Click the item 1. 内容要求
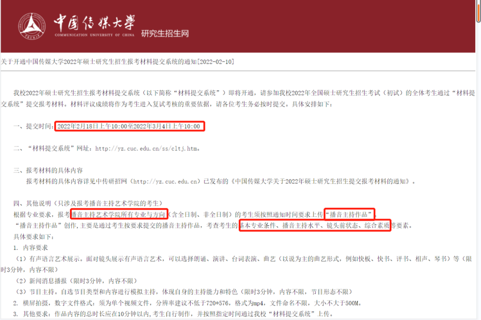Image resolution: width=481 pixels, height=320 pixels. click(31, 247)
